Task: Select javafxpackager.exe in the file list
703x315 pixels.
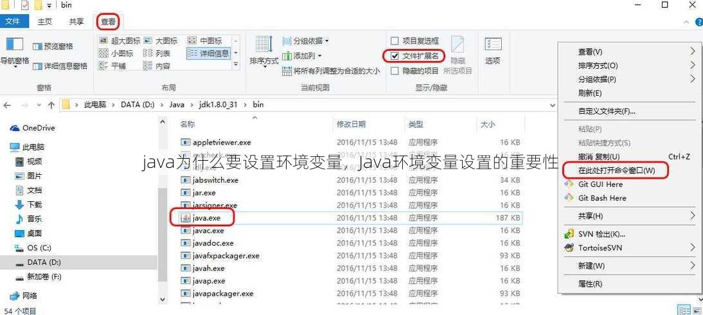Action: [x=226, y=256]
